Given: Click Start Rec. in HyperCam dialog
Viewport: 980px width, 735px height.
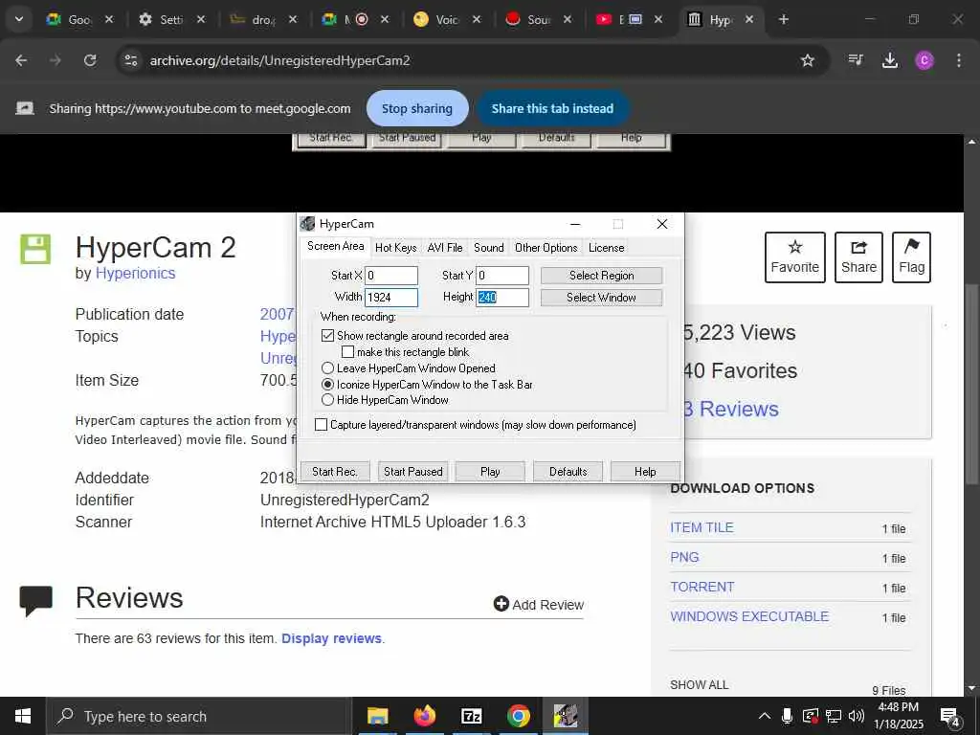Looking at the screenshot, I should click(335, 471).
